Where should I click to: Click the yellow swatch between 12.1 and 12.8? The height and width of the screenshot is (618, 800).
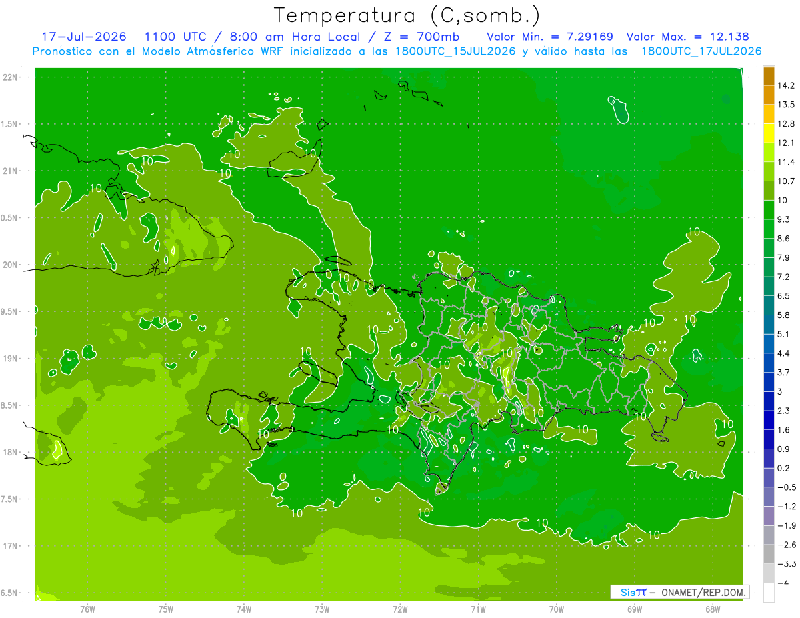769,133
